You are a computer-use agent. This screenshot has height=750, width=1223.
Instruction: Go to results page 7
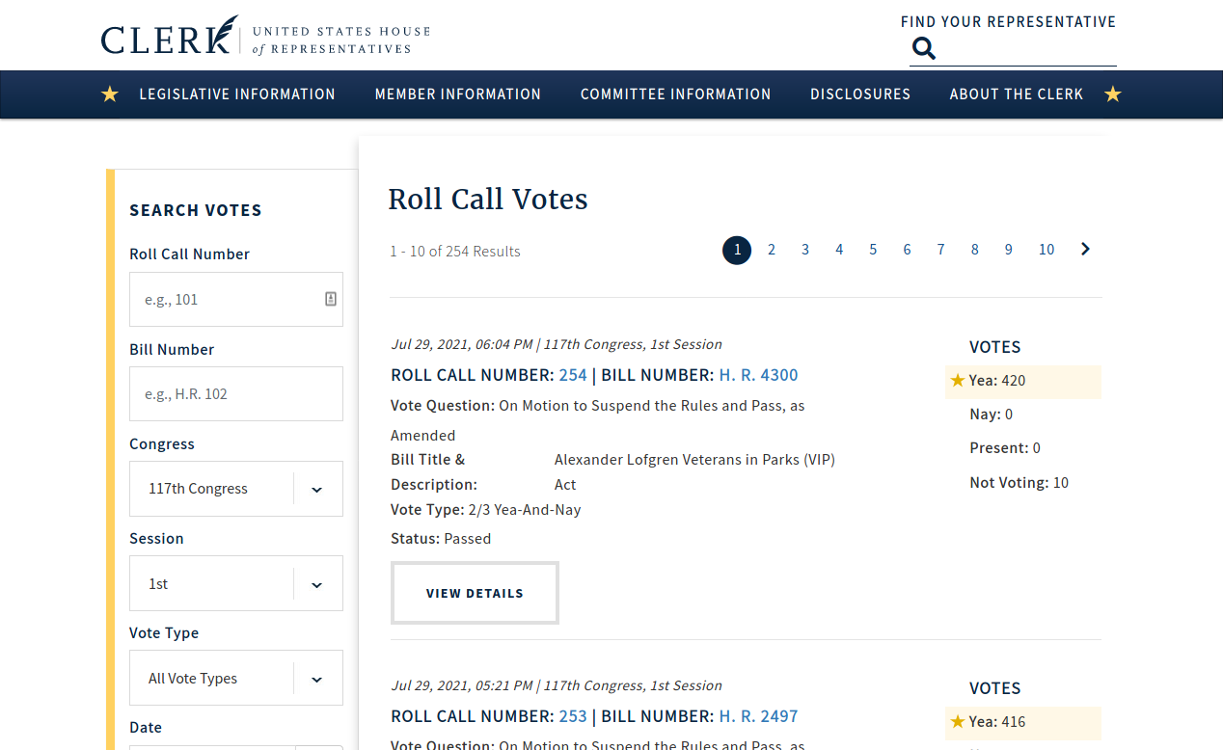940,250
